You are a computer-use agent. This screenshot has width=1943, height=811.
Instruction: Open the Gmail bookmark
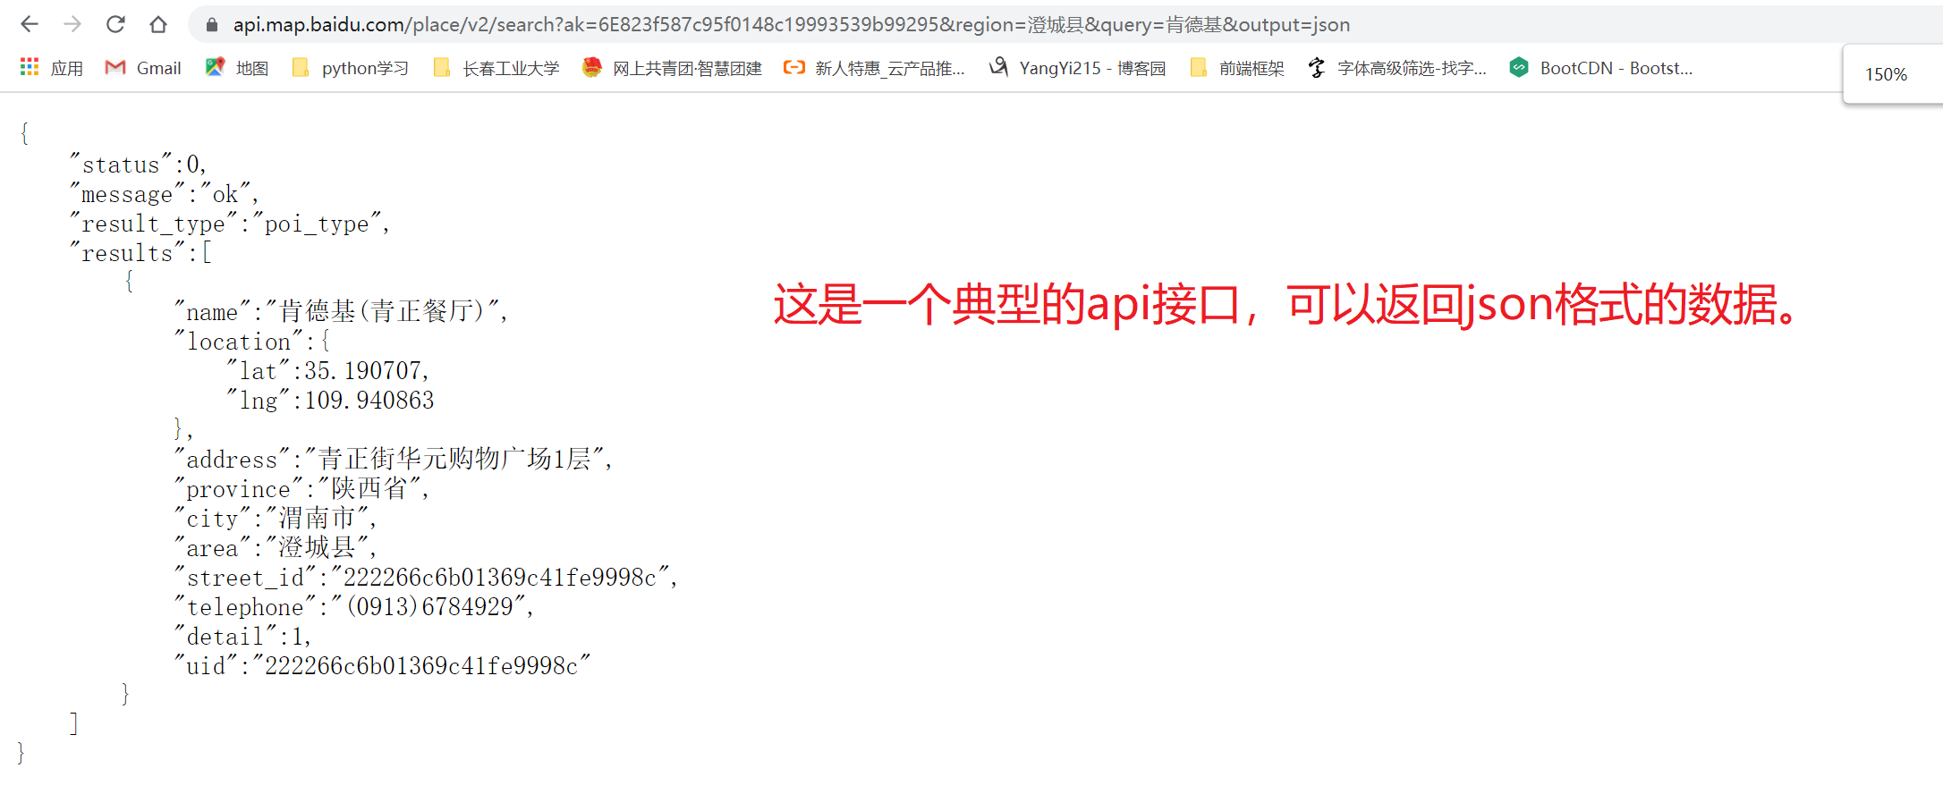tap(143, 68)
